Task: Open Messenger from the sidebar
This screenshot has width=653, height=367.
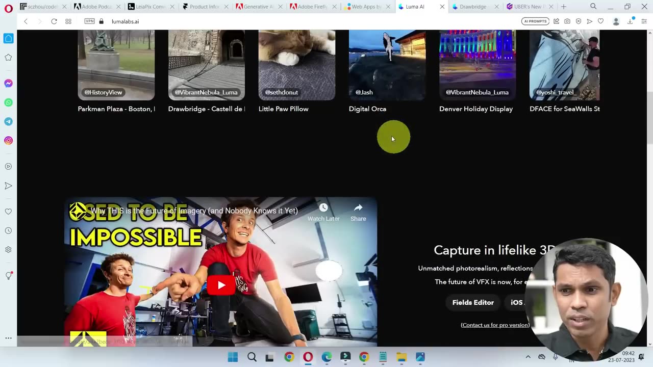Action: (x=8, y=83)
